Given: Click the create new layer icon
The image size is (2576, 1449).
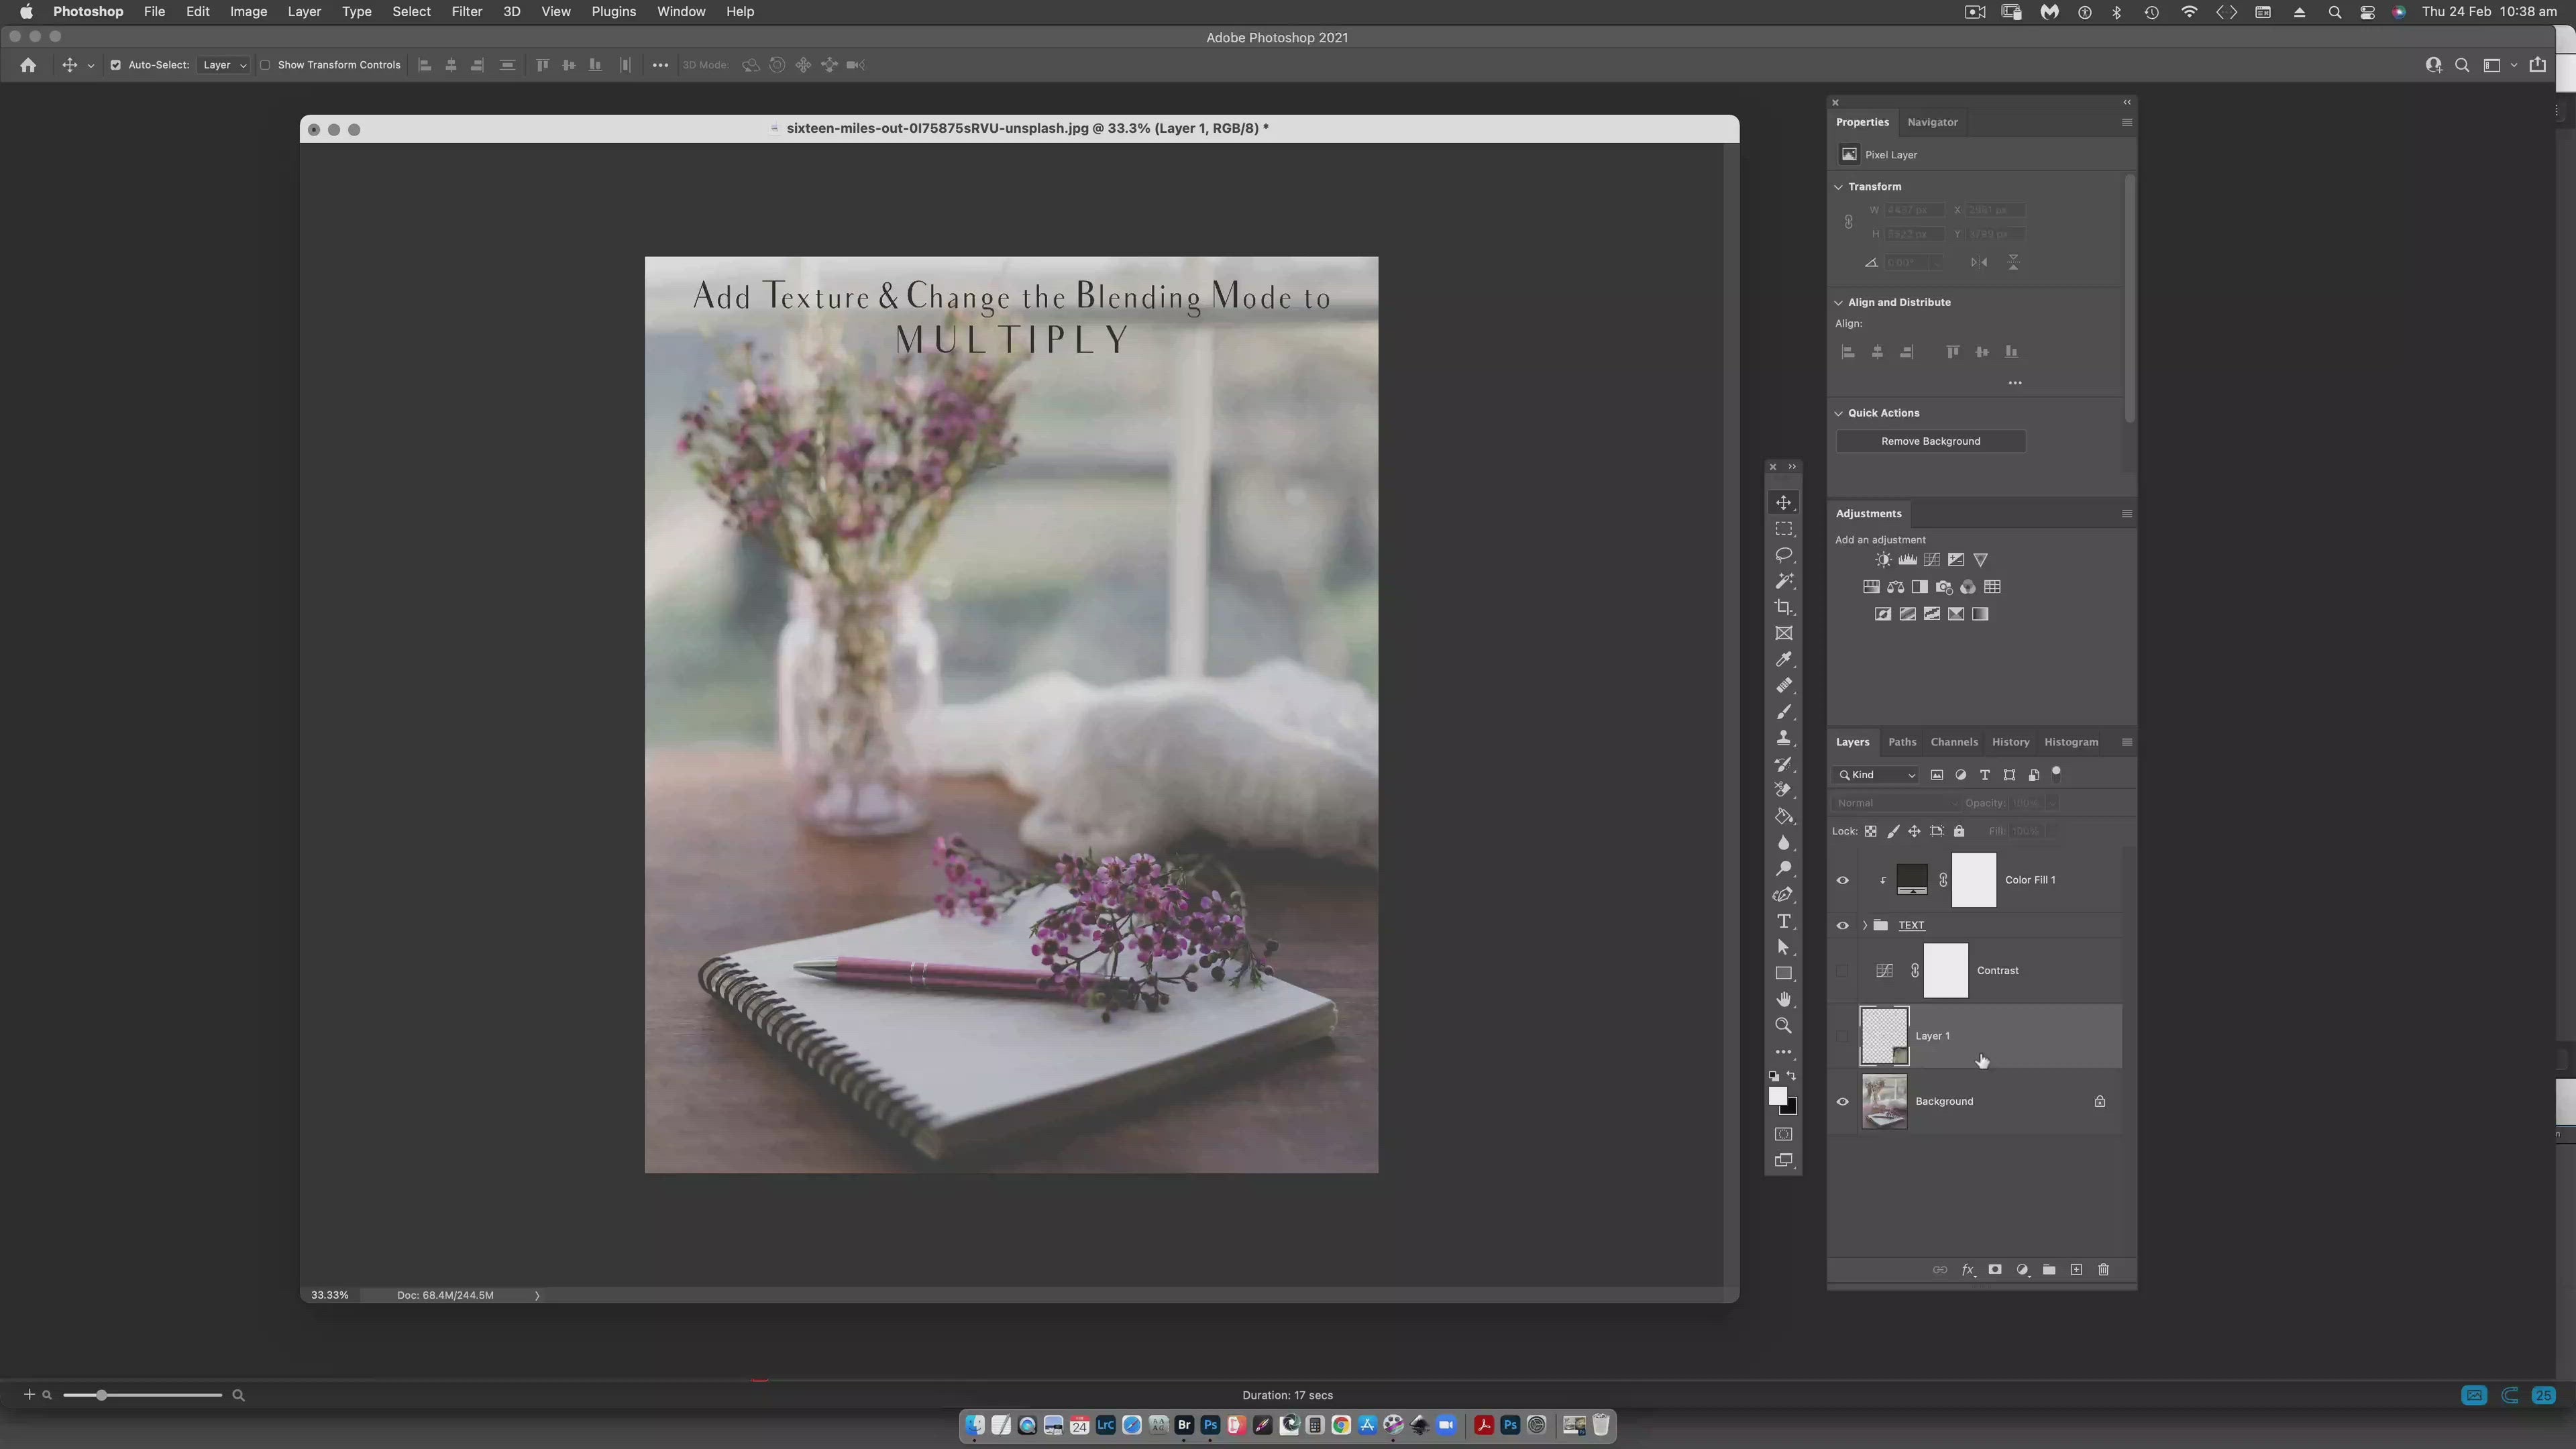Looking at the screenshot, I should (x=2076, y=1270).
